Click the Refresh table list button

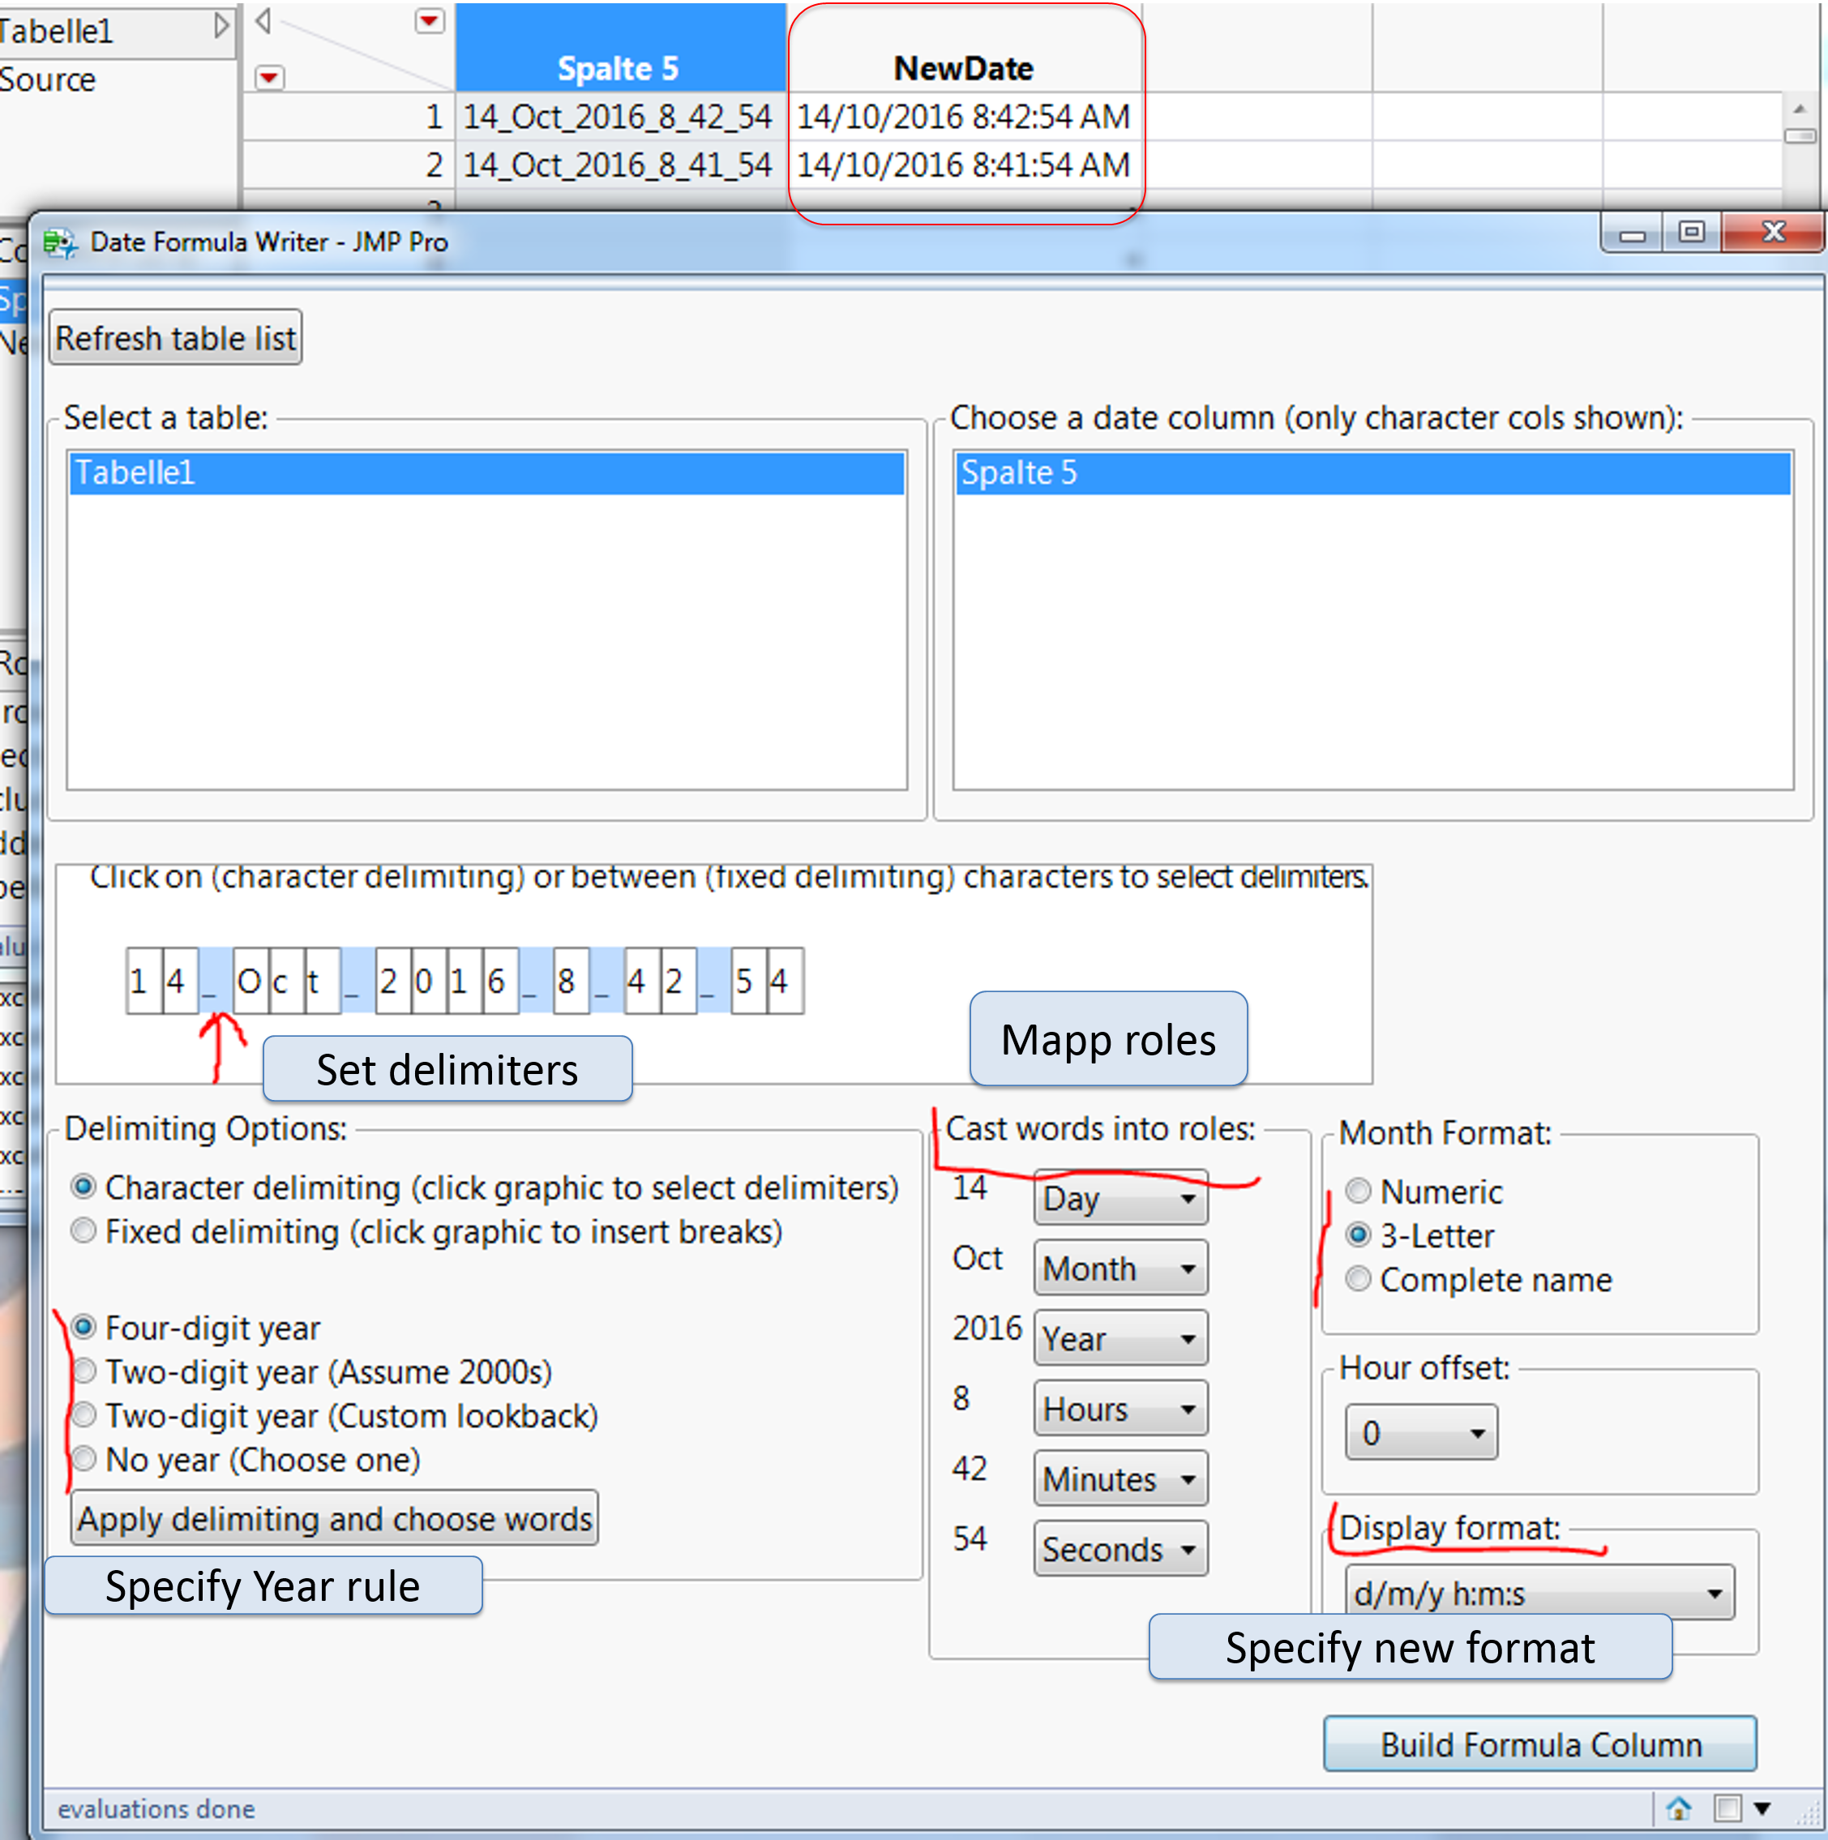(x=175, y=337)
